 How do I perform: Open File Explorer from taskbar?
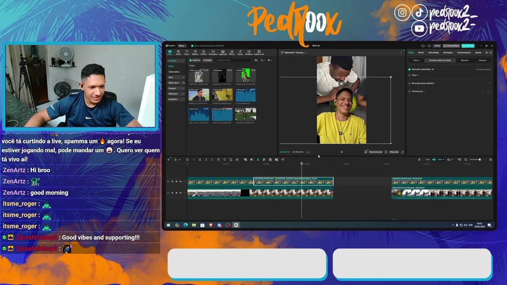coord(194,225)
